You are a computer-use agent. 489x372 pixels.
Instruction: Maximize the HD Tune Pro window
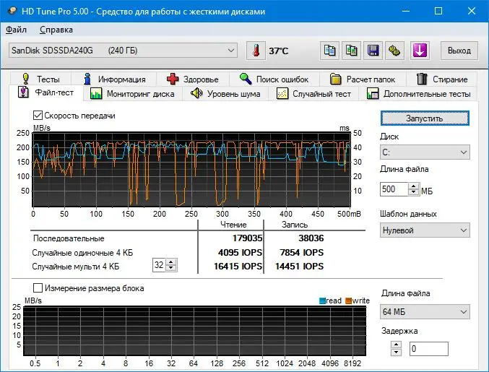[438, 12]
